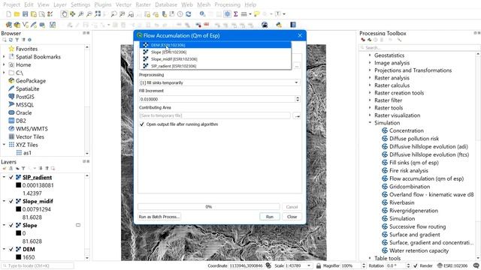Click Concentration algorithm icon in toolbox
Viewport: 481px width, 270px height.
pyautogui.click(x=385, y=130)
